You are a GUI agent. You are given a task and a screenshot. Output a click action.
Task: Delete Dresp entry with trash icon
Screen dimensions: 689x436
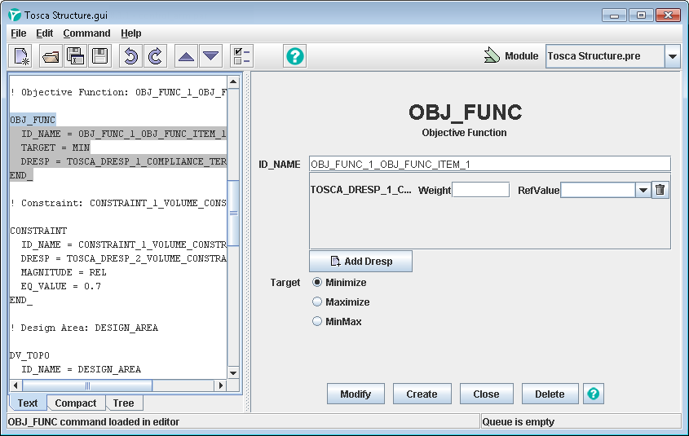[x=660, y=190]
